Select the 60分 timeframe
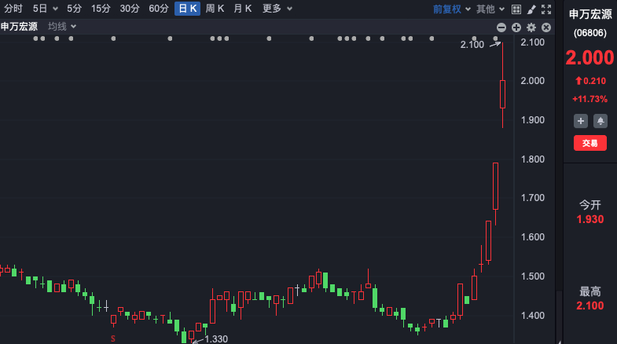This screenshot has height=344, width=617. coord(159,9)
